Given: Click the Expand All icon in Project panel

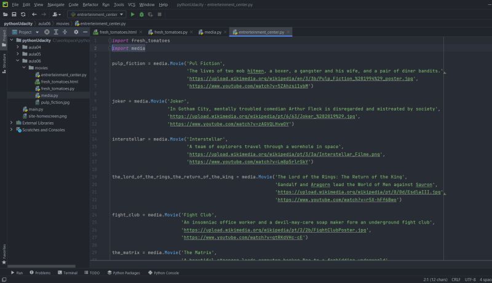Looking at the screenshot, I should click(x=56, y=32).
